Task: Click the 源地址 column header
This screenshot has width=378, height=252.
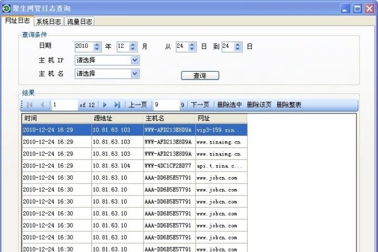Action: coord(117,118)
